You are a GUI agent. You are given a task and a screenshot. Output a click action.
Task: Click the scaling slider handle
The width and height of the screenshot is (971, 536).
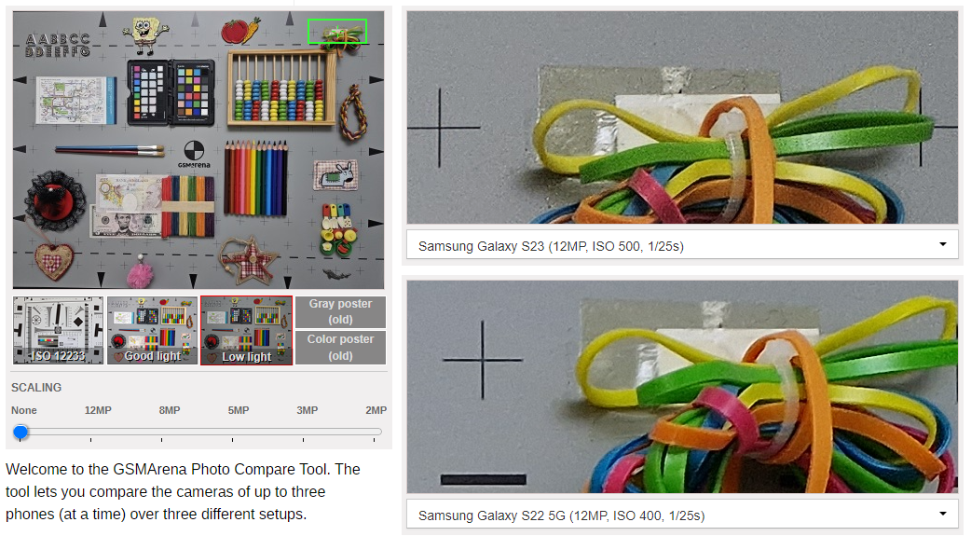point(21,432)
